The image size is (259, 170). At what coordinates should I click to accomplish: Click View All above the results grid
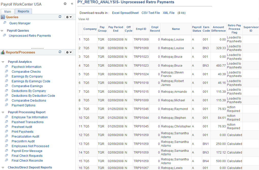coord(83,19)
